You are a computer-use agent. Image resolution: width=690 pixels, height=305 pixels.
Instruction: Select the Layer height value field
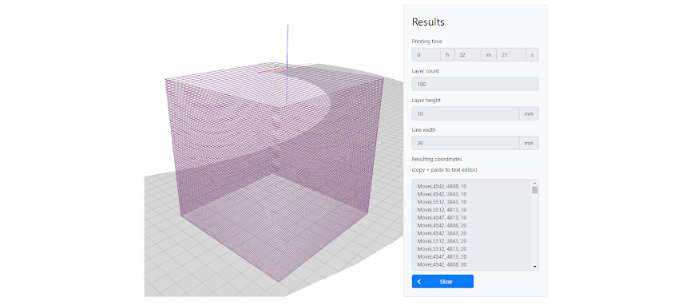click(466, 113)
